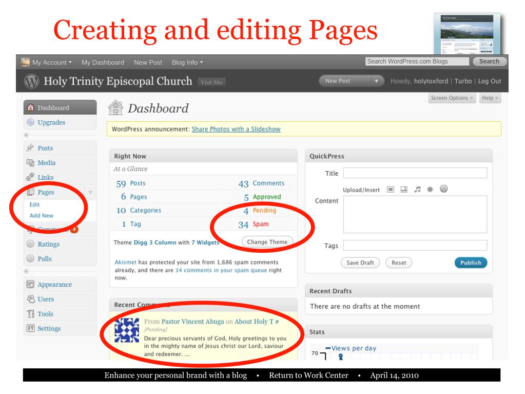Click the Log Out link
Screen dimensions: 525x394
pyautogui.click(x=490, y=81)
